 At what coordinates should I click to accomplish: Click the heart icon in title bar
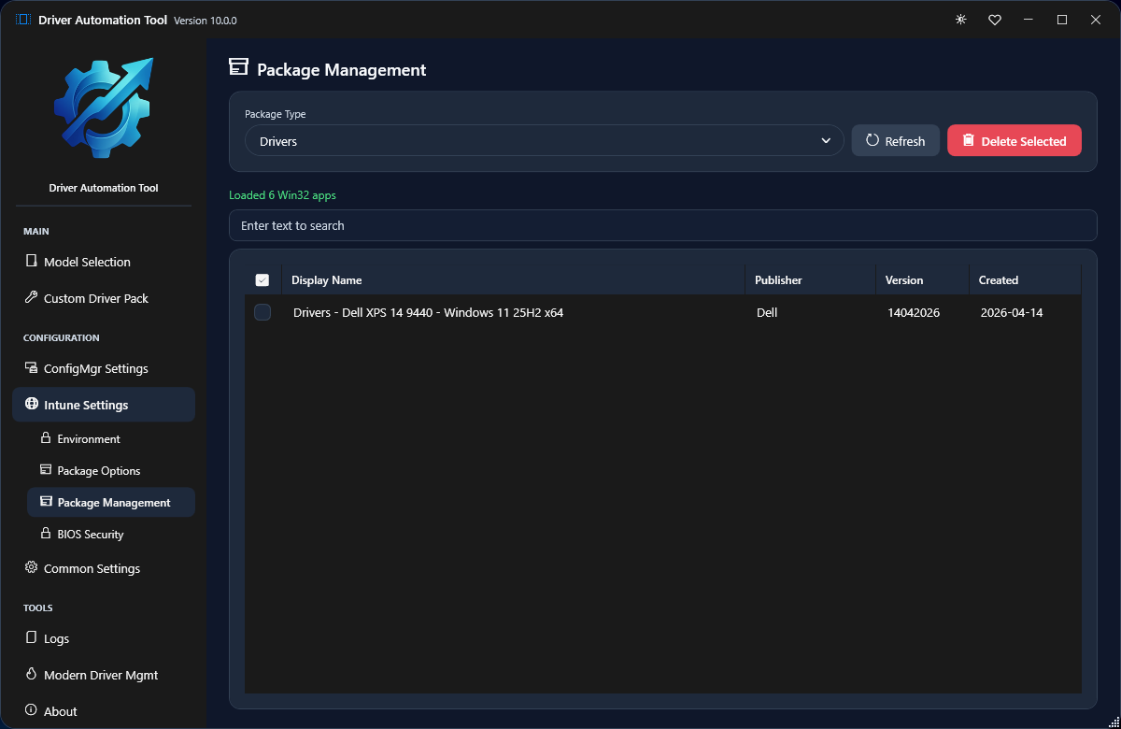[995, 20]
